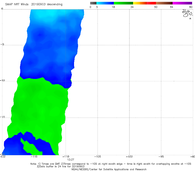
Task: Click the color bar tick label '64'
Action: point(172,7)
